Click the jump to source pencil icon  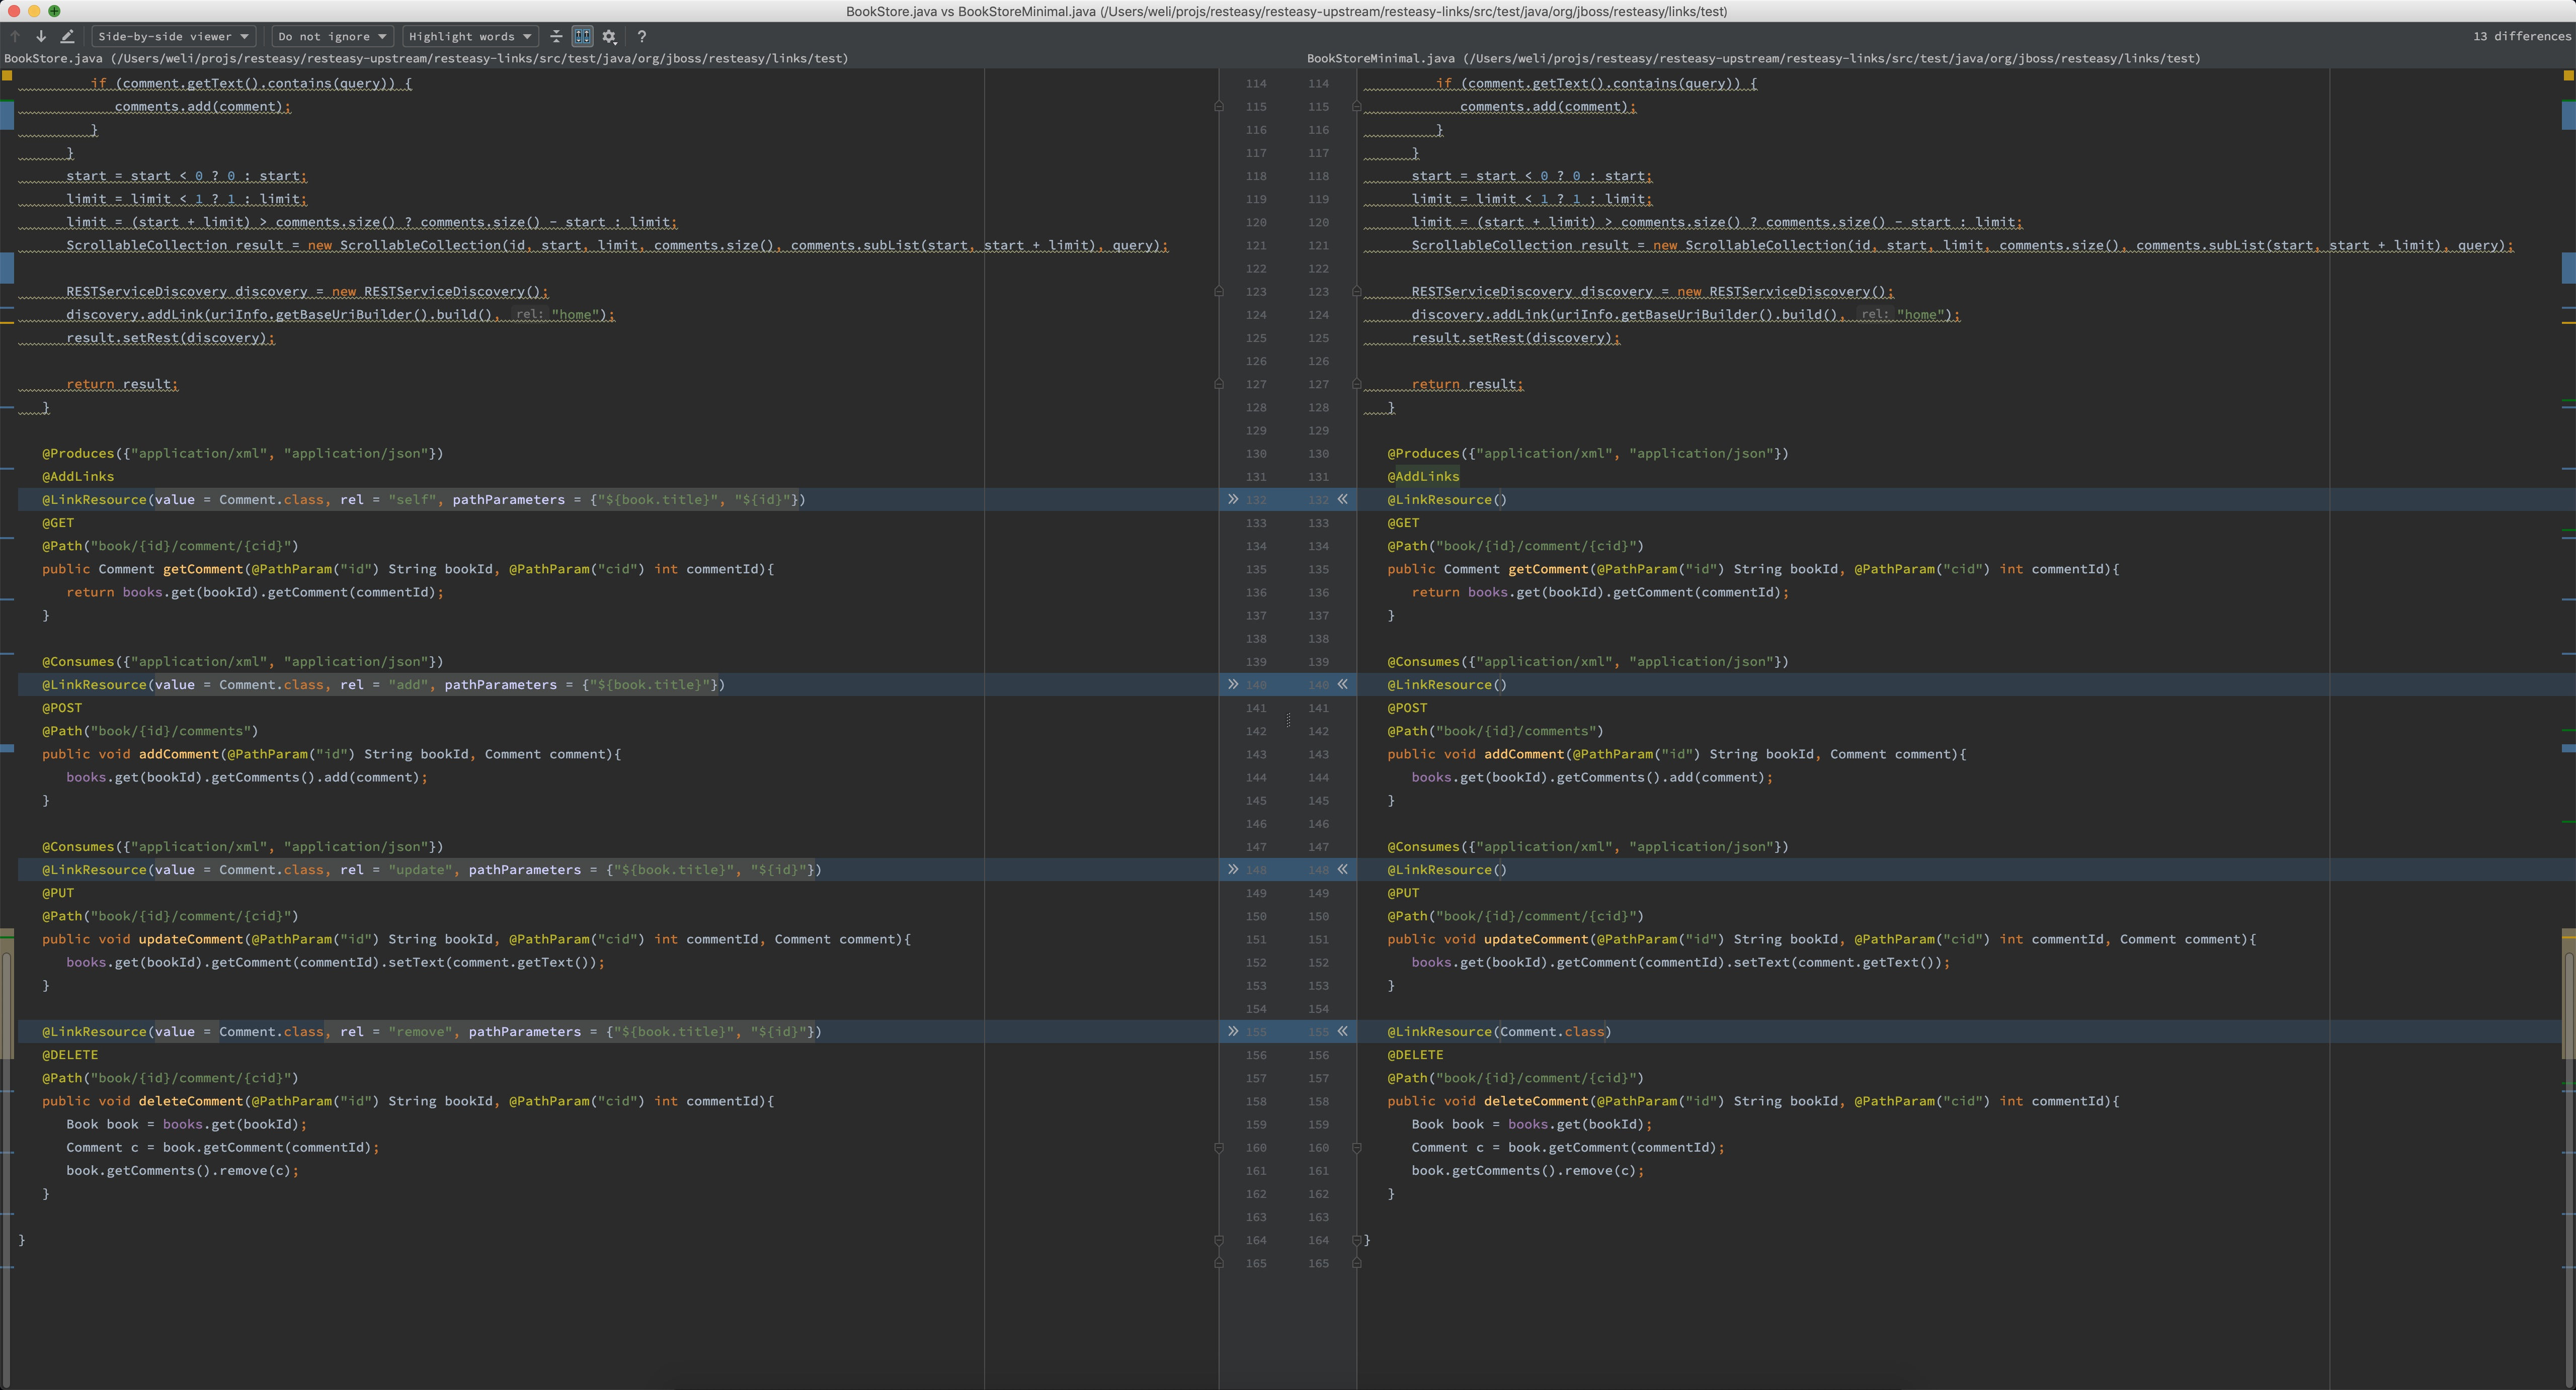[x=67, y=36]
